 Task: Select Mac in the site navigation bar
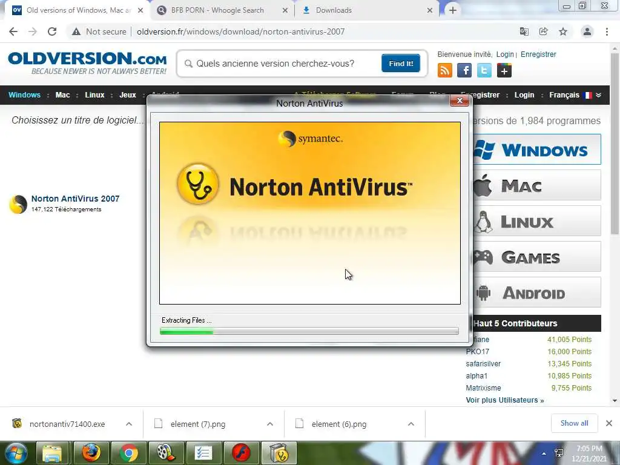(x=62, y=95)
